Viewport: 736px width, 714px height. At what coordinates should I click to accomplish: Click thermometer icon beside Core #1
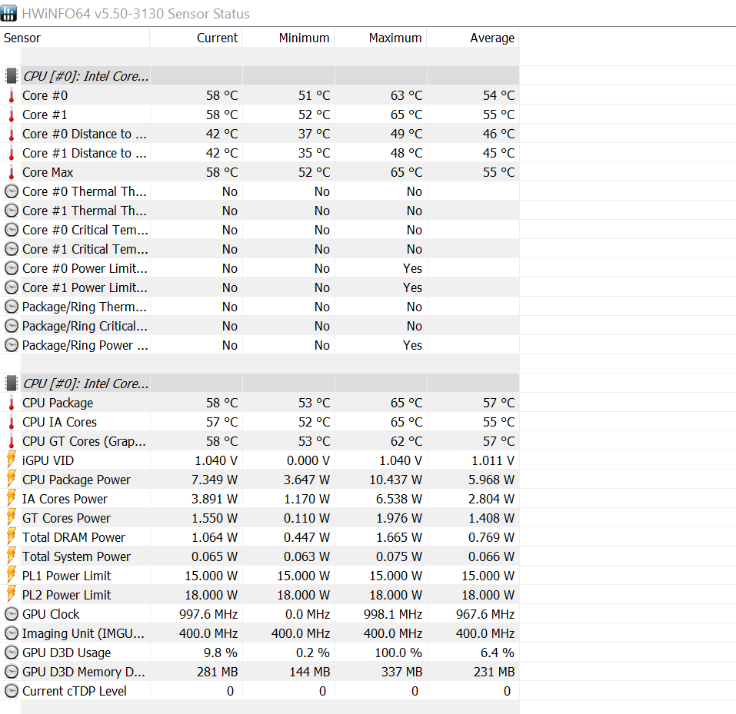point(12,115)
